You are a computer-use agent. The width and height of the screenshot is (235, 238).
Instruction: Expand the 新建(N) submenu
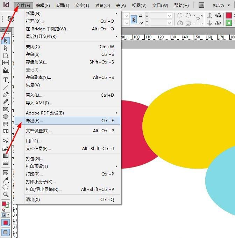click(x=116, y=13)
